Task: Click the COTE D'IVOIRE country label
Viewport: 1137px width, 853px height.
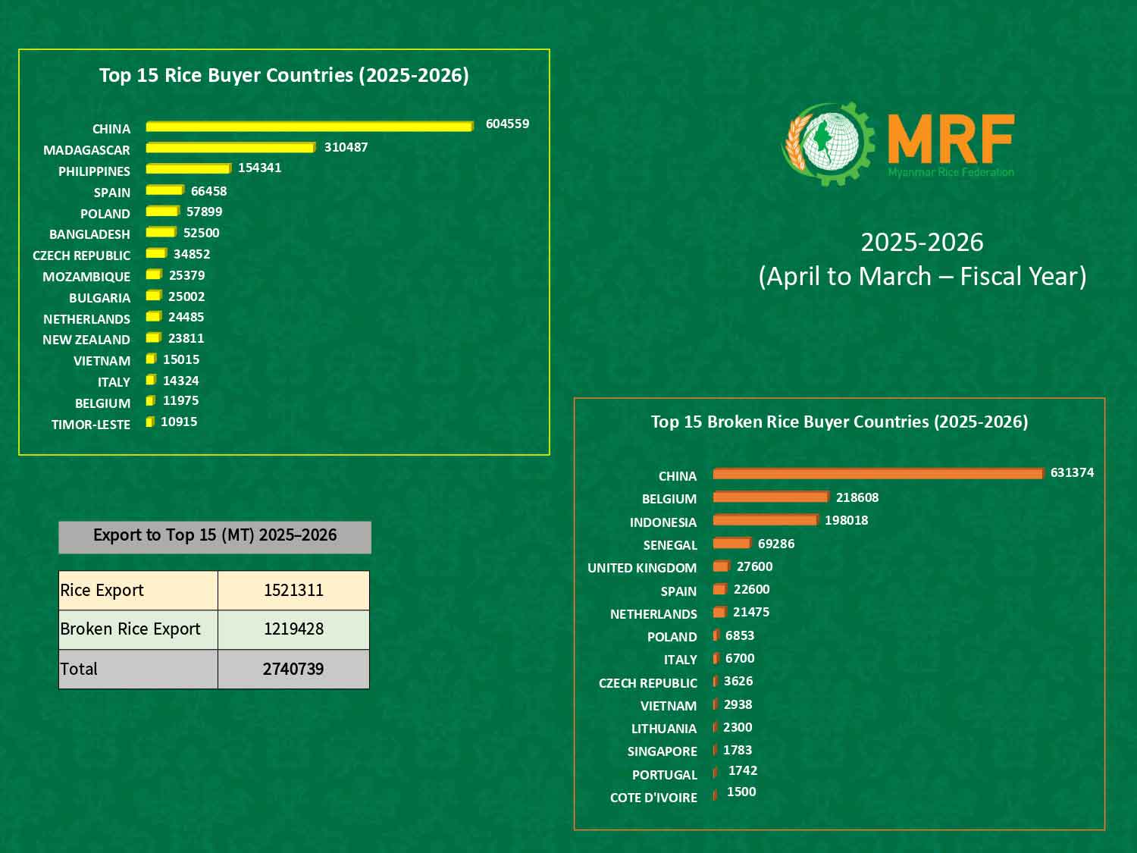Action: tap(653, 798)
